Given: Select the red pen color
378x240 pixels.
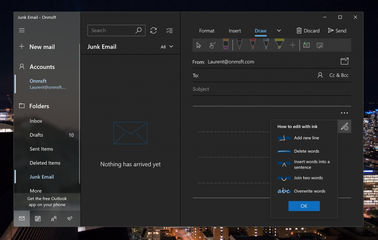Looking at the screenshot, I should click(252, 45).
